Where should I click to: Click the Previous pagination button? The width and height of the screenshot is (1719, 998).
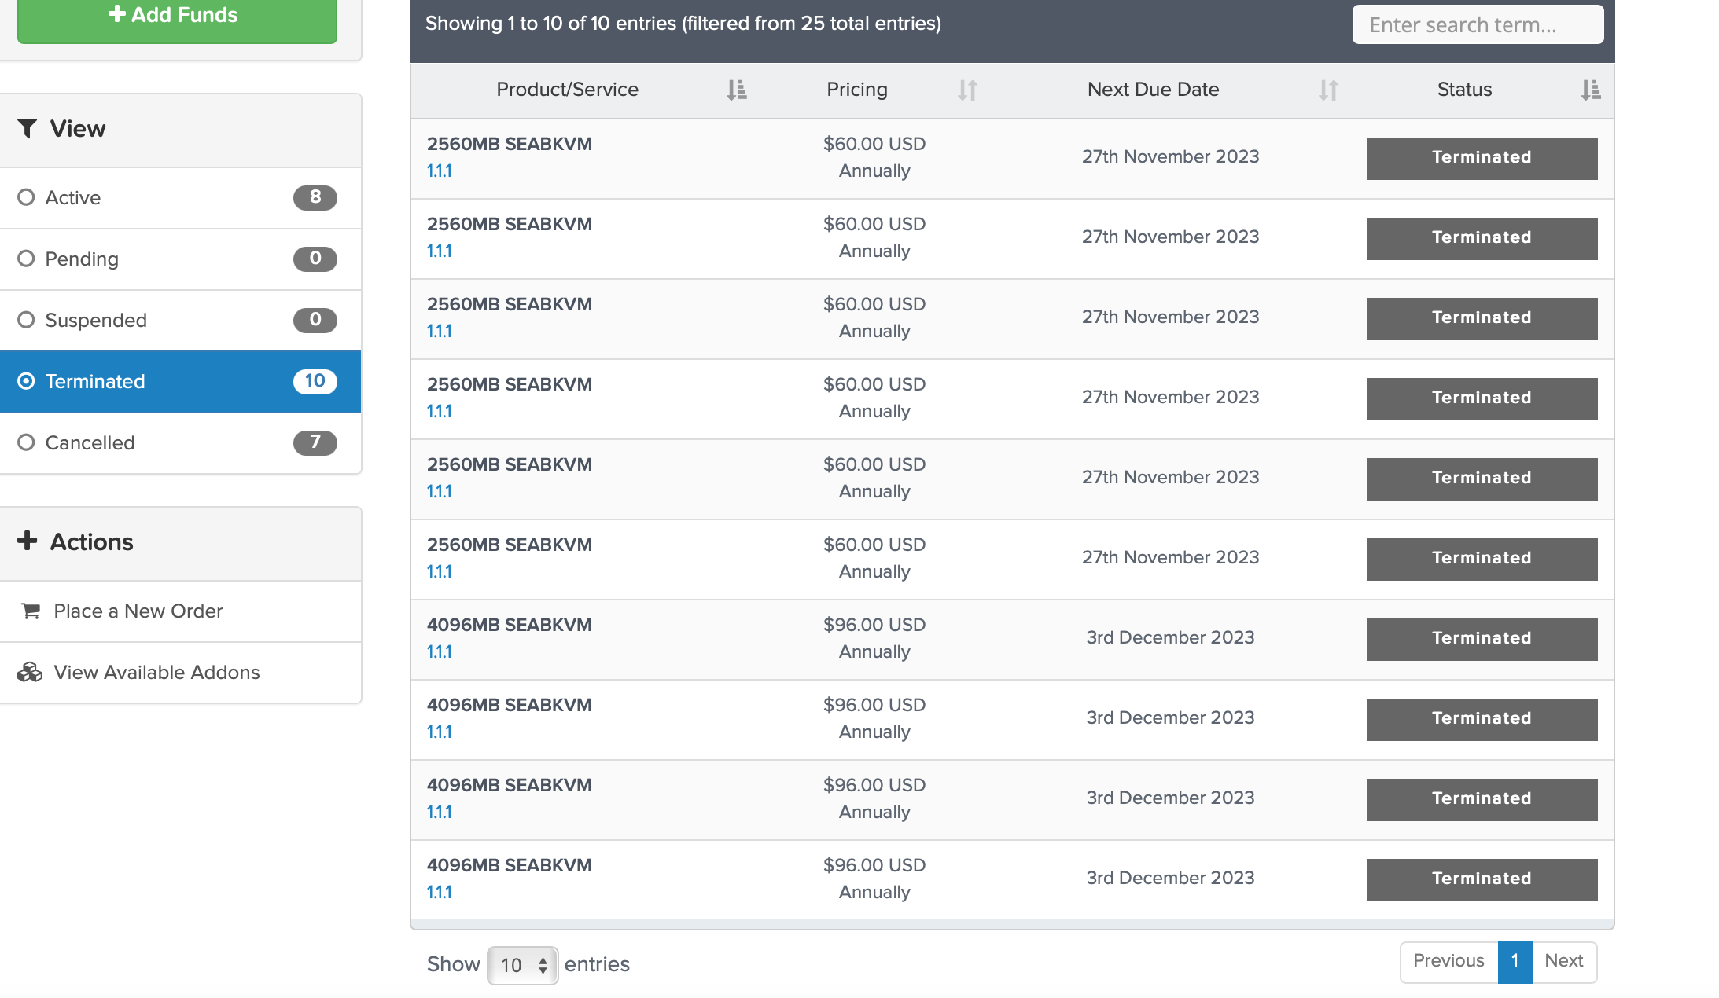point(1448,961)
